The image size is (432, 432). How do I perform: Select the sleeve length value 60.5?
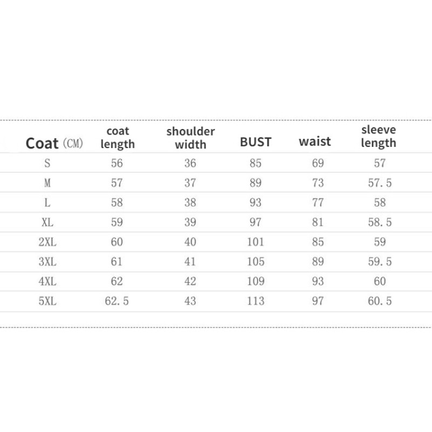tap(380, 301)
